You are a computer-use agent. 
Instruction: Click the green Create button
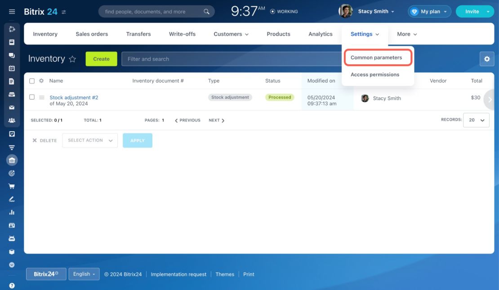[101, 59]
